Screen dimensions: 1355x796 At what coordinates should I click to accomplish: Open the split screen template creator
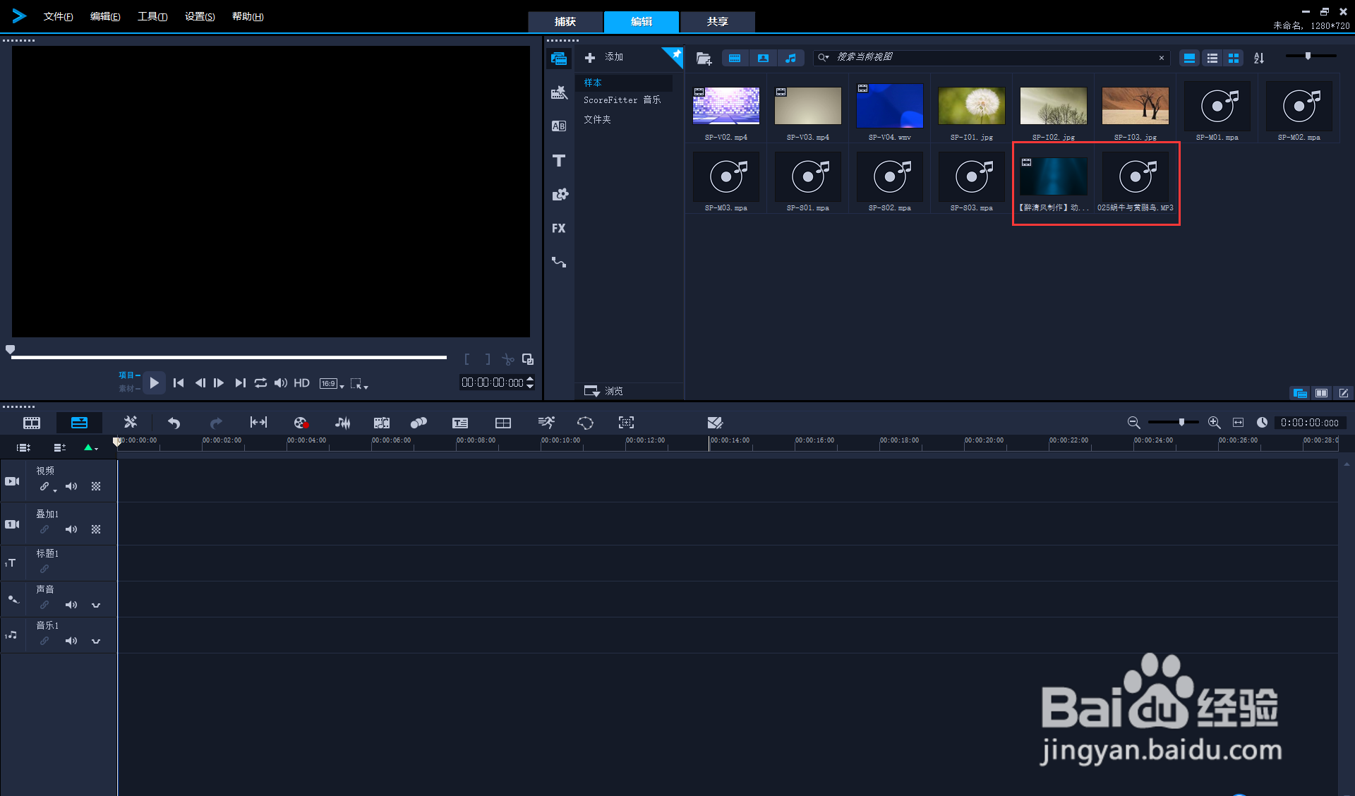click(x=502, y=423)
